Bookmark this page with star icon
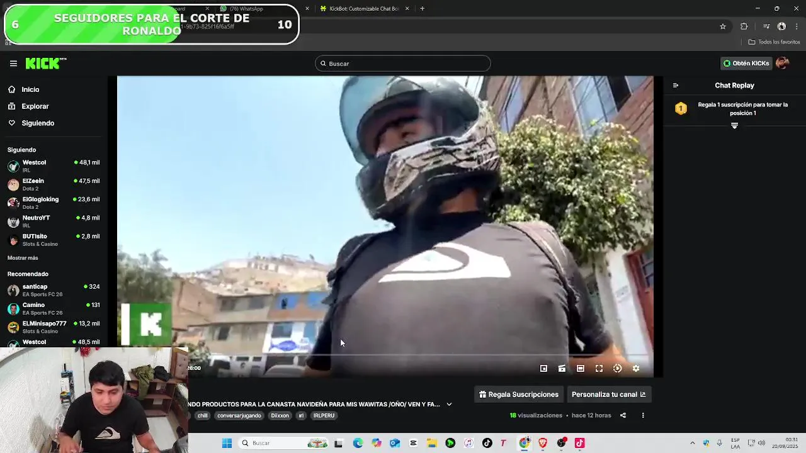The height and width of the screenshot is (453, 806). pos(723,26)
